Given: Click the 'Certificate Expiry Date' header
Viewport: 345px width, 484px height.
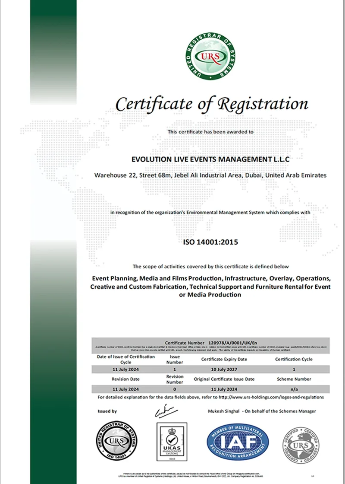Looking at the screenshot, I should pyautogui.click(x=224, y=359).
